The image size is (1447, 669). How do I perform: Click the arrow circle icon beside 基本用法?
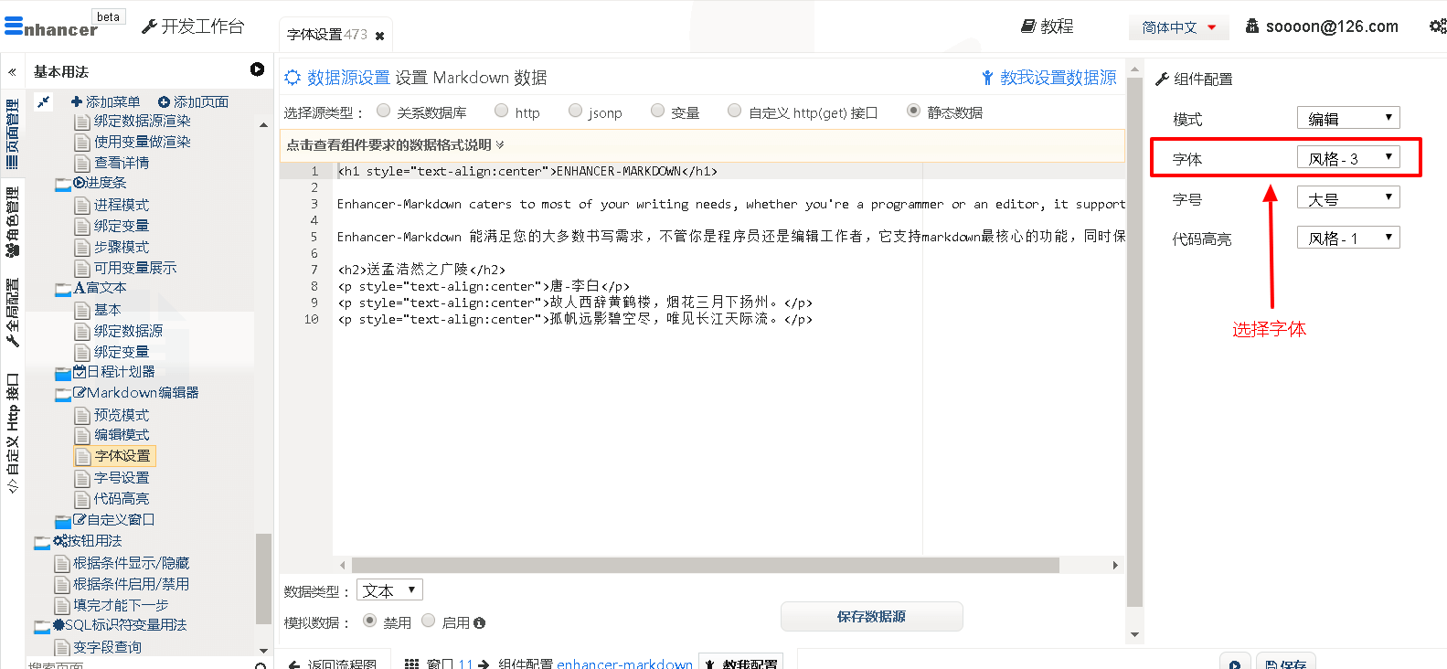tap(257, 70)
